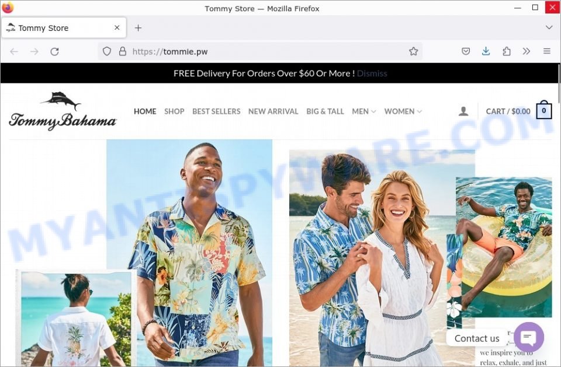Close the Tommy Store tab
Screen dimensions: 561x367
(117, 27)
